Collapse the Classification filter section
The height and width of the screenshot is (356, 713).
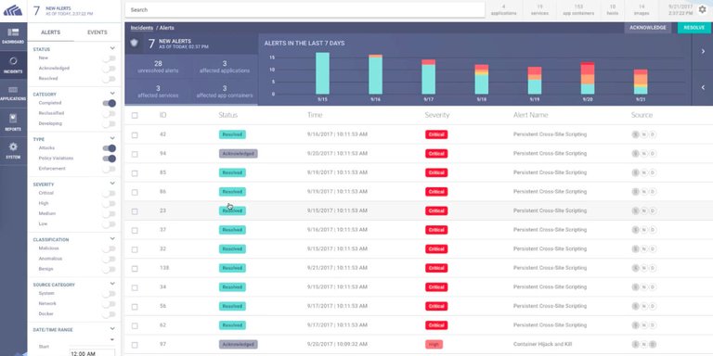112,238
